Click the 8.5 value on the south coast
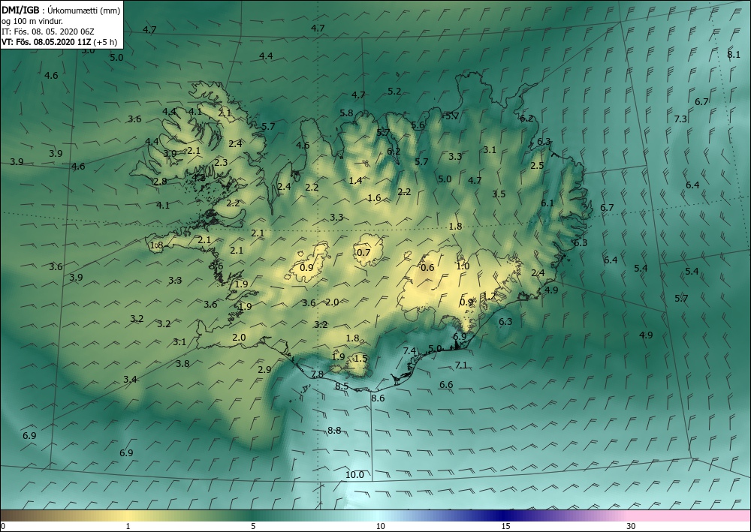The width and height of the screenshot is (751, 532). 342,386
